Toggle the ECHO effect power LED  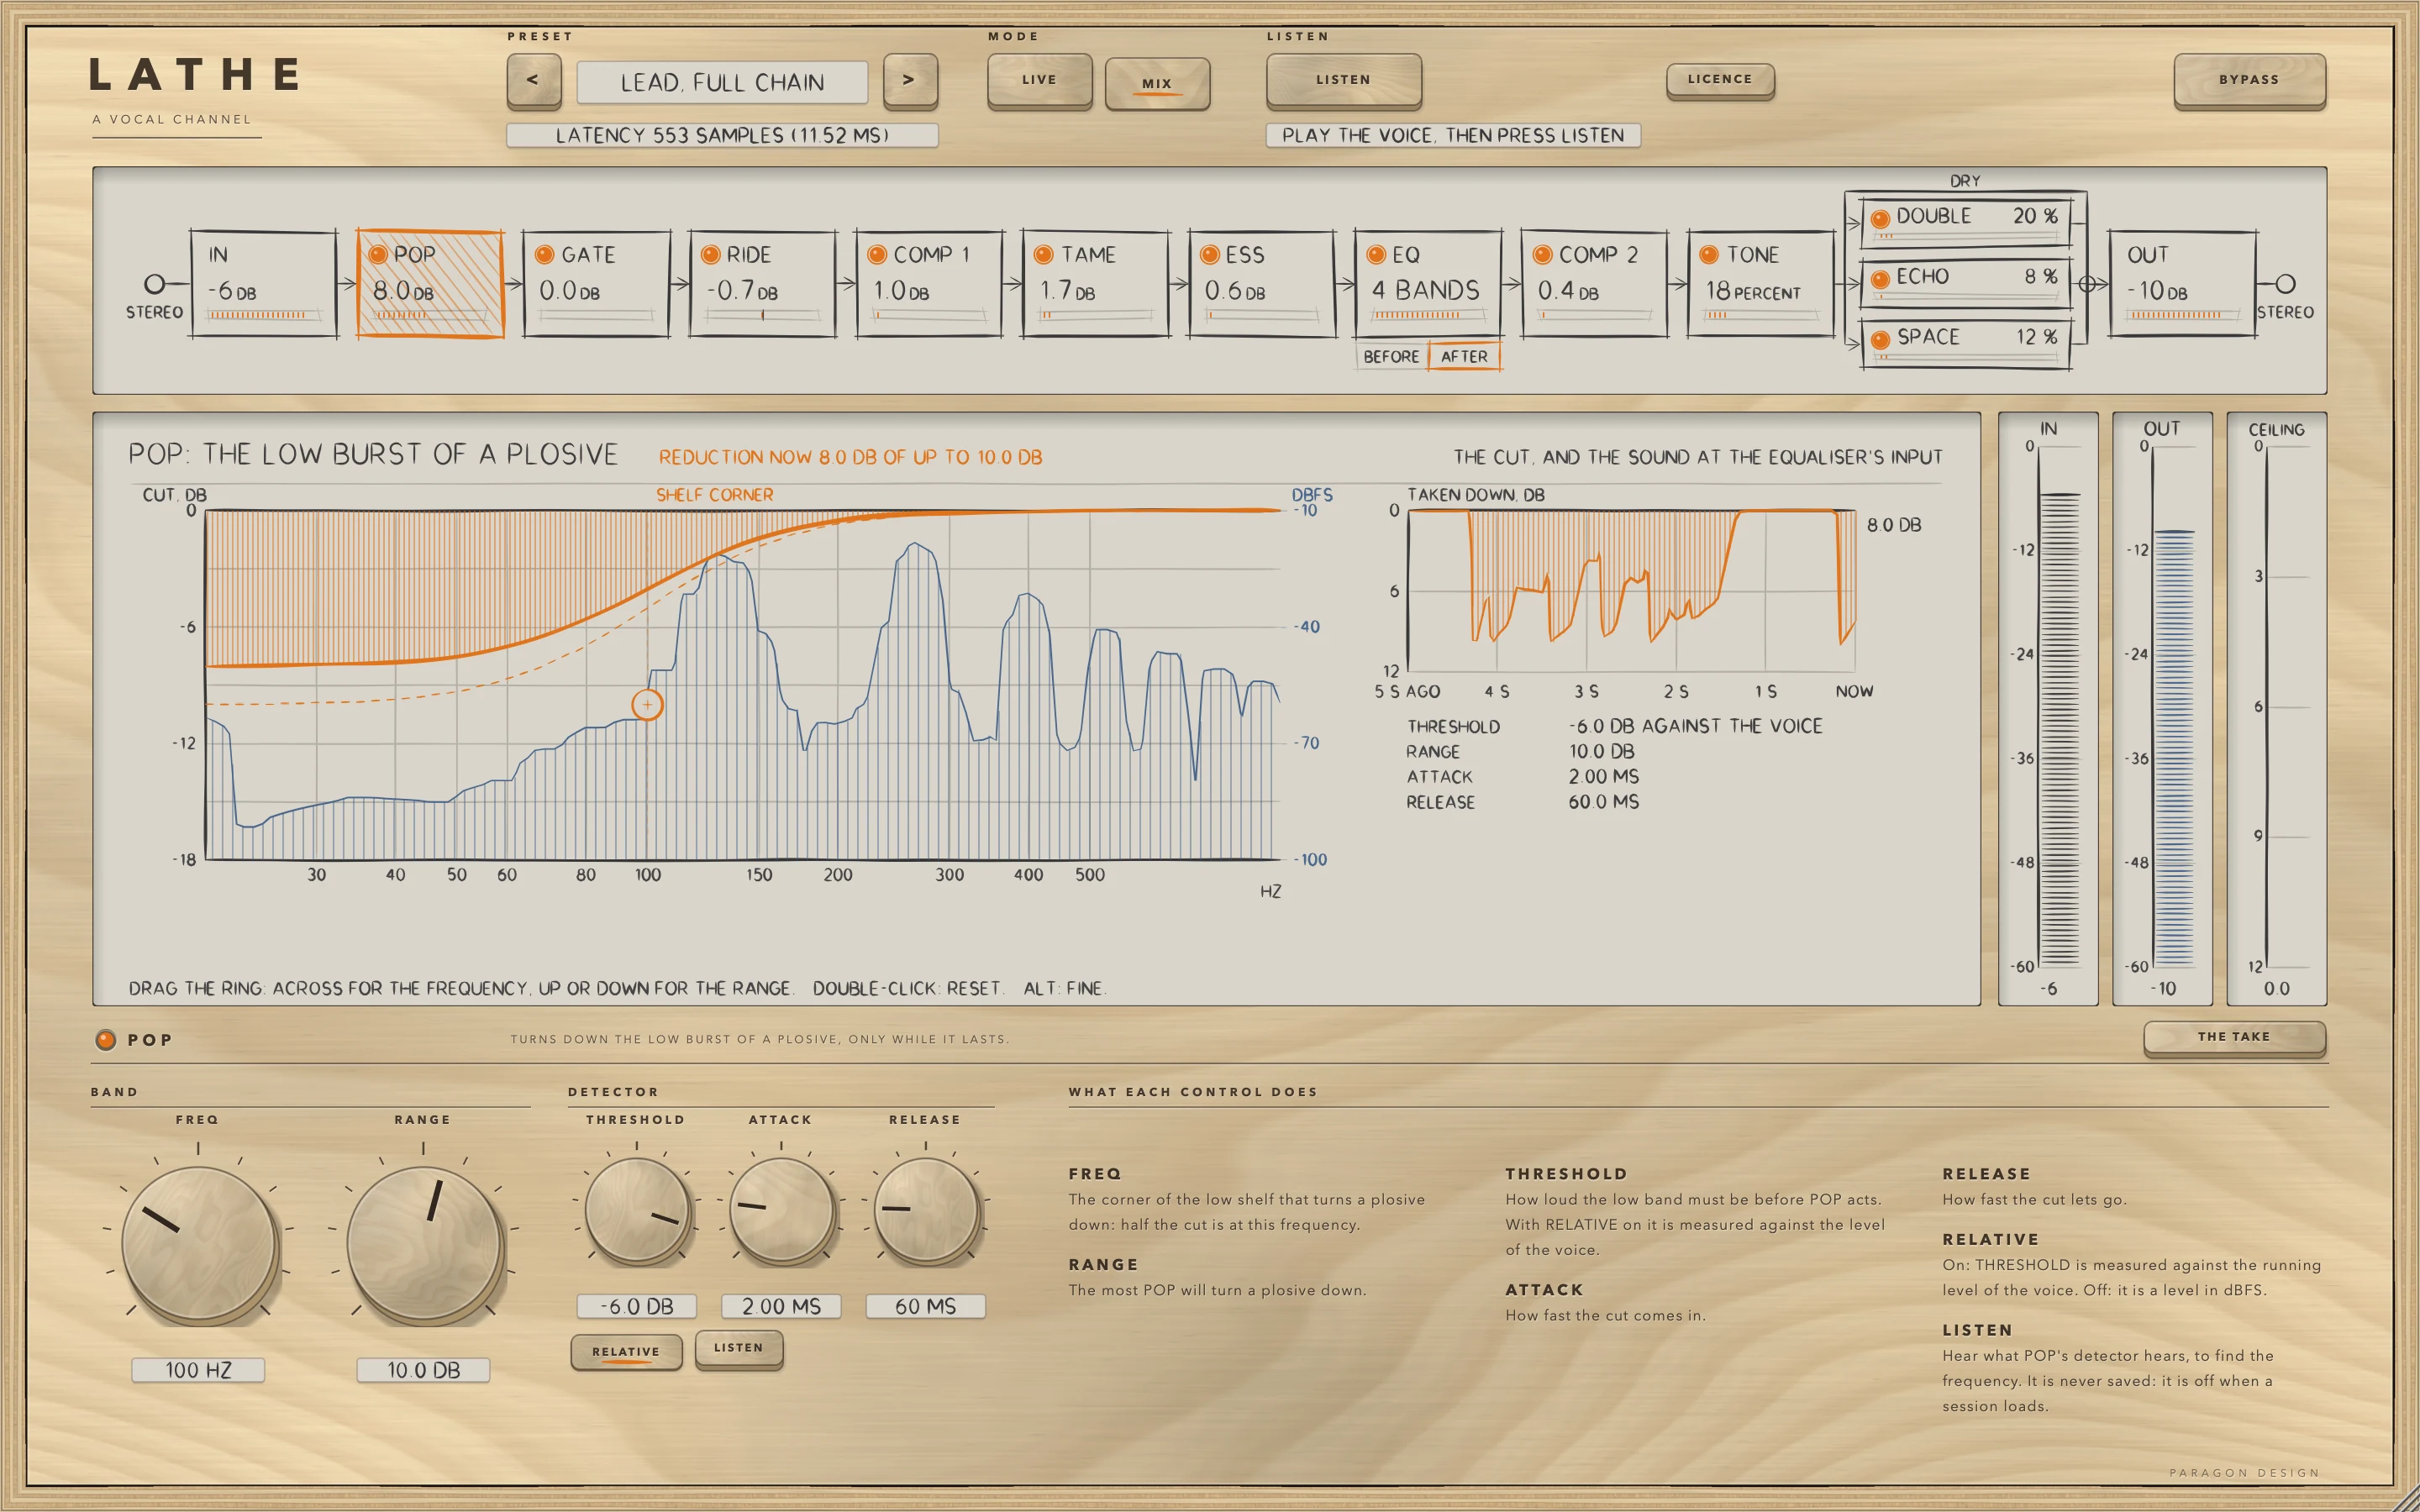[1880, 279]
